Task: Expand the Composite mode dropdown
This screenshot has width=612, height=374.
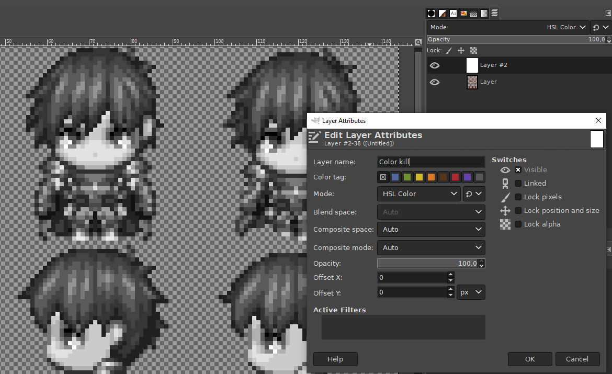Action: [431, 247]
